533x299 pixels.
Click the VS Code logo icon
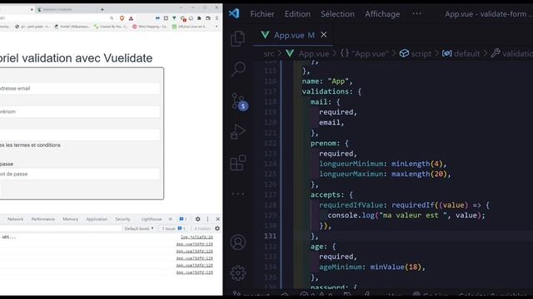pyautogui.click(x=234, y=13)
